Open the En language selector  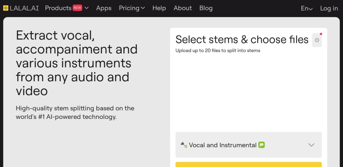click(306, 8)
